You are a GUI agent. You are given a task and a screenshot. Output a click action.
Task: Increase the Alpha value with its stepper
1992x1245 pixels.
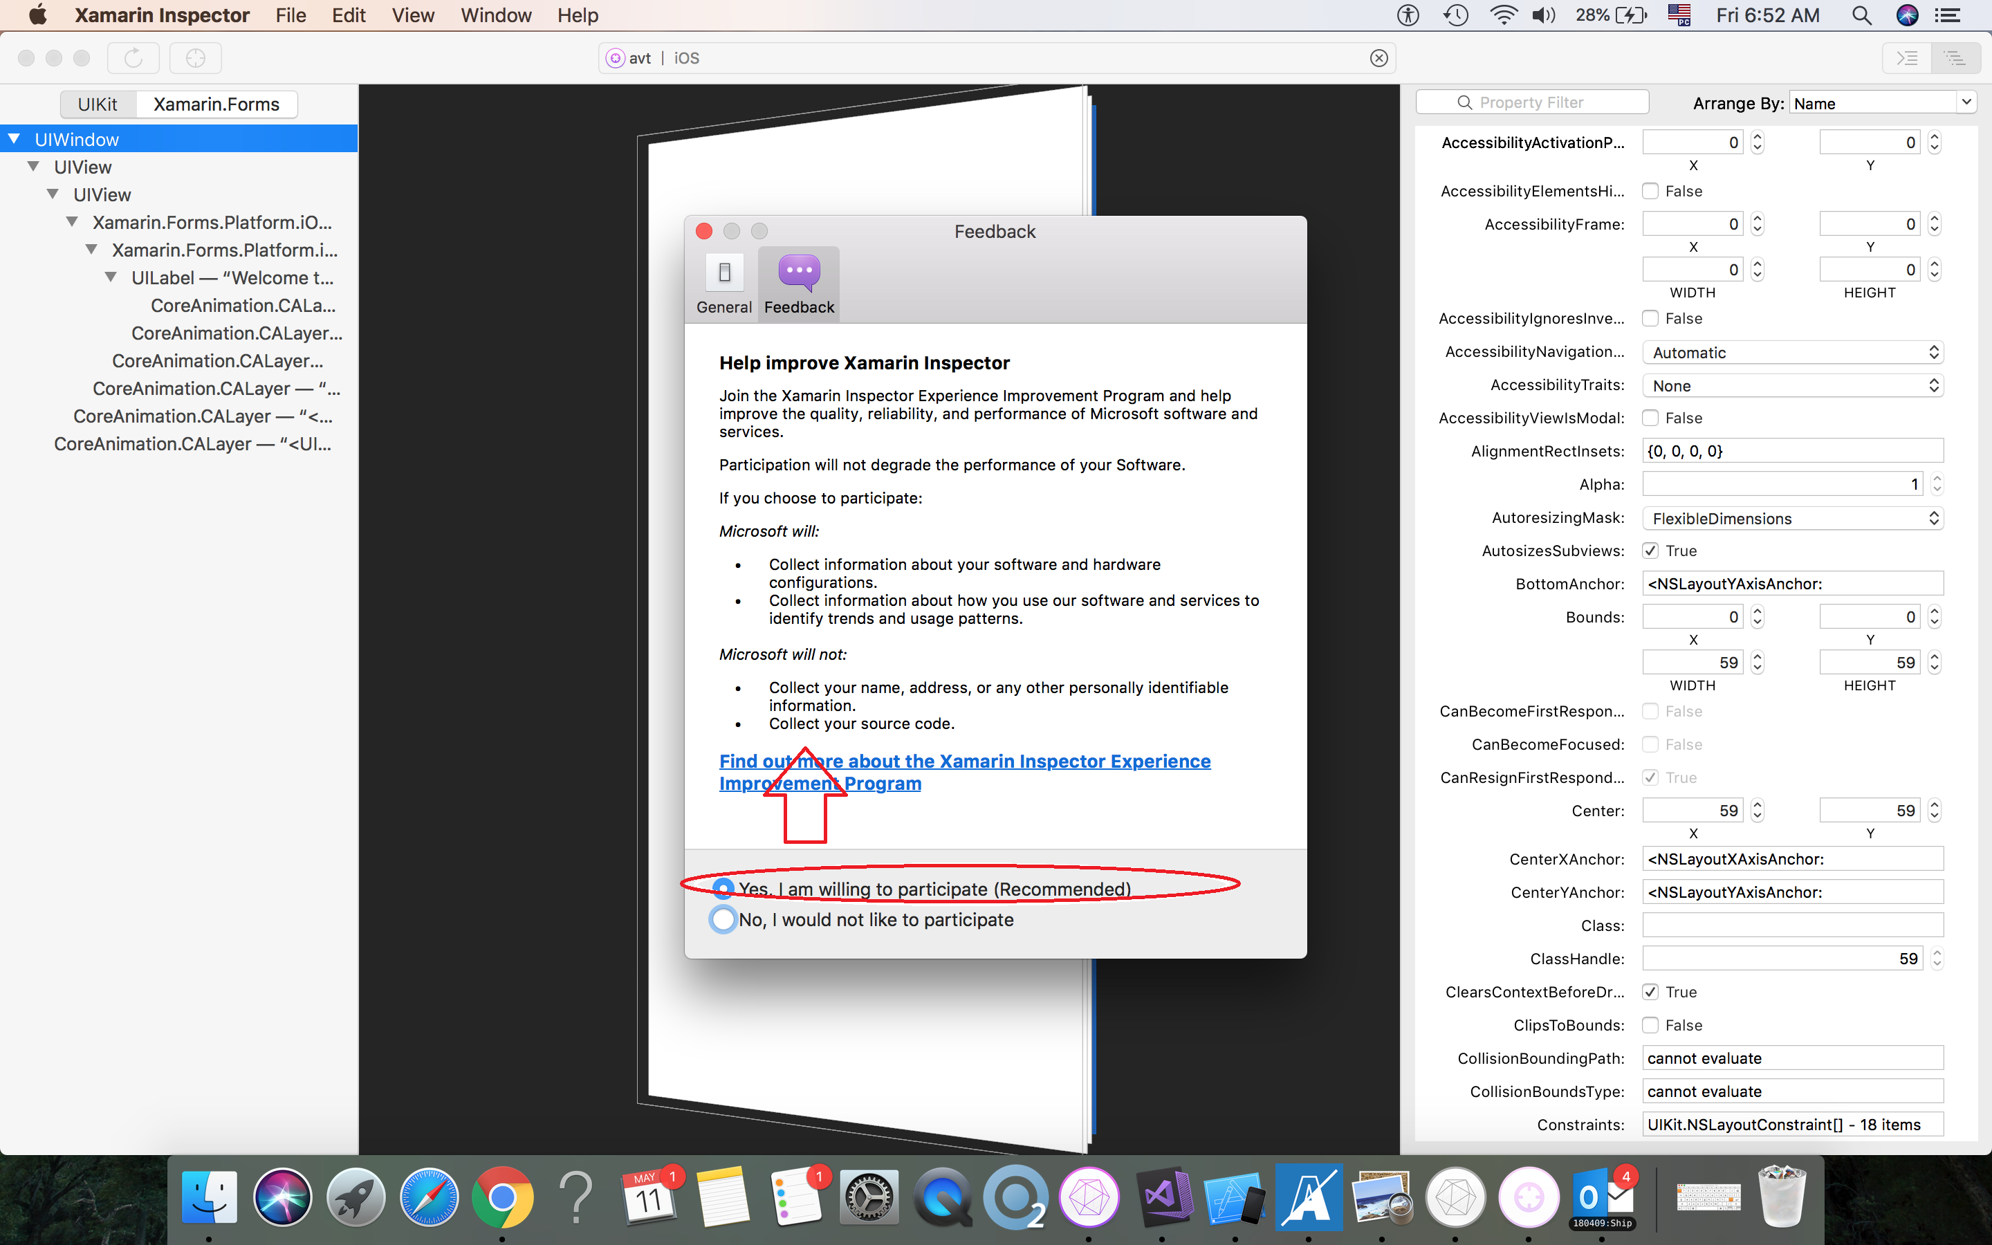1936,479
